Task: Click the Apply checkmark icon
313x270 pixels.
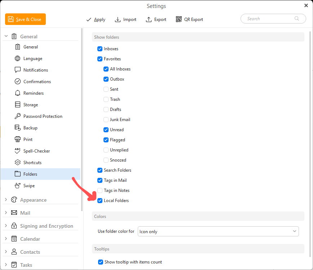Action: tap(89, 20)
